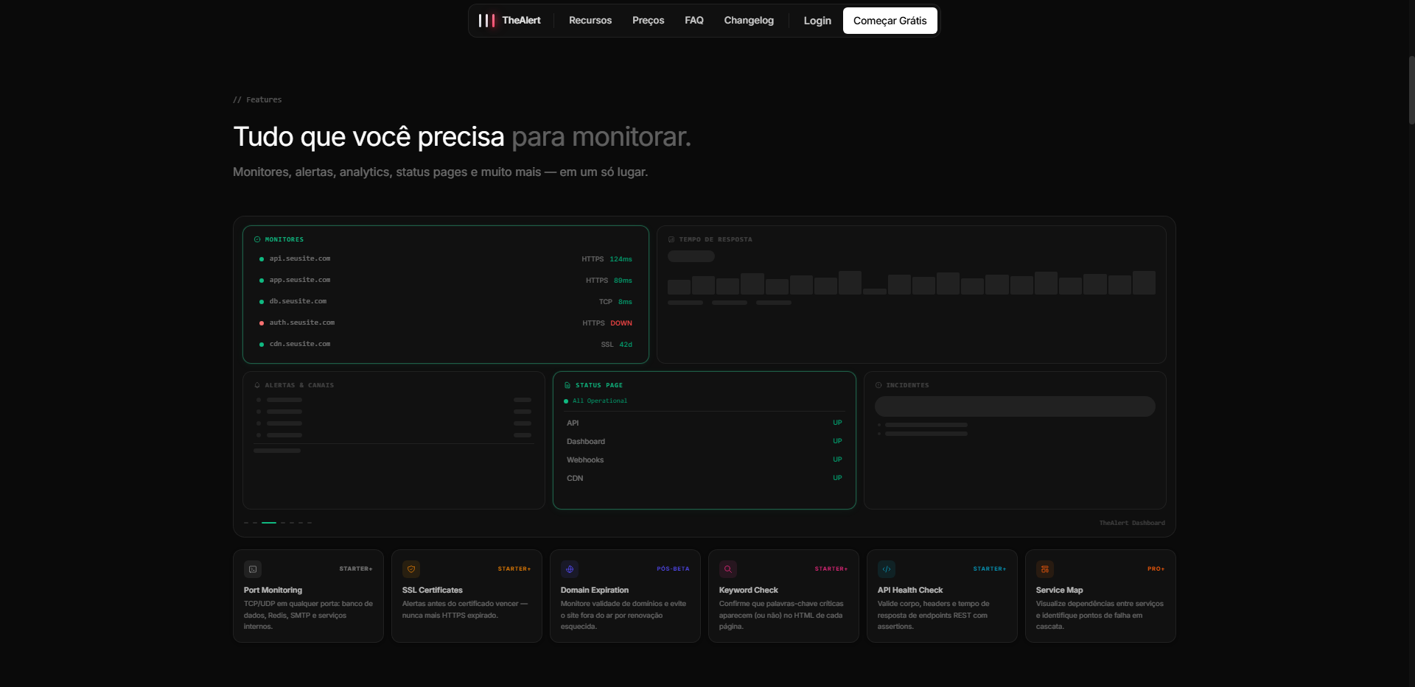Viewport: 1415px width, 687px height.
Task: Click STARTER+ badge on API Health Check card
Action: [989, 569]
